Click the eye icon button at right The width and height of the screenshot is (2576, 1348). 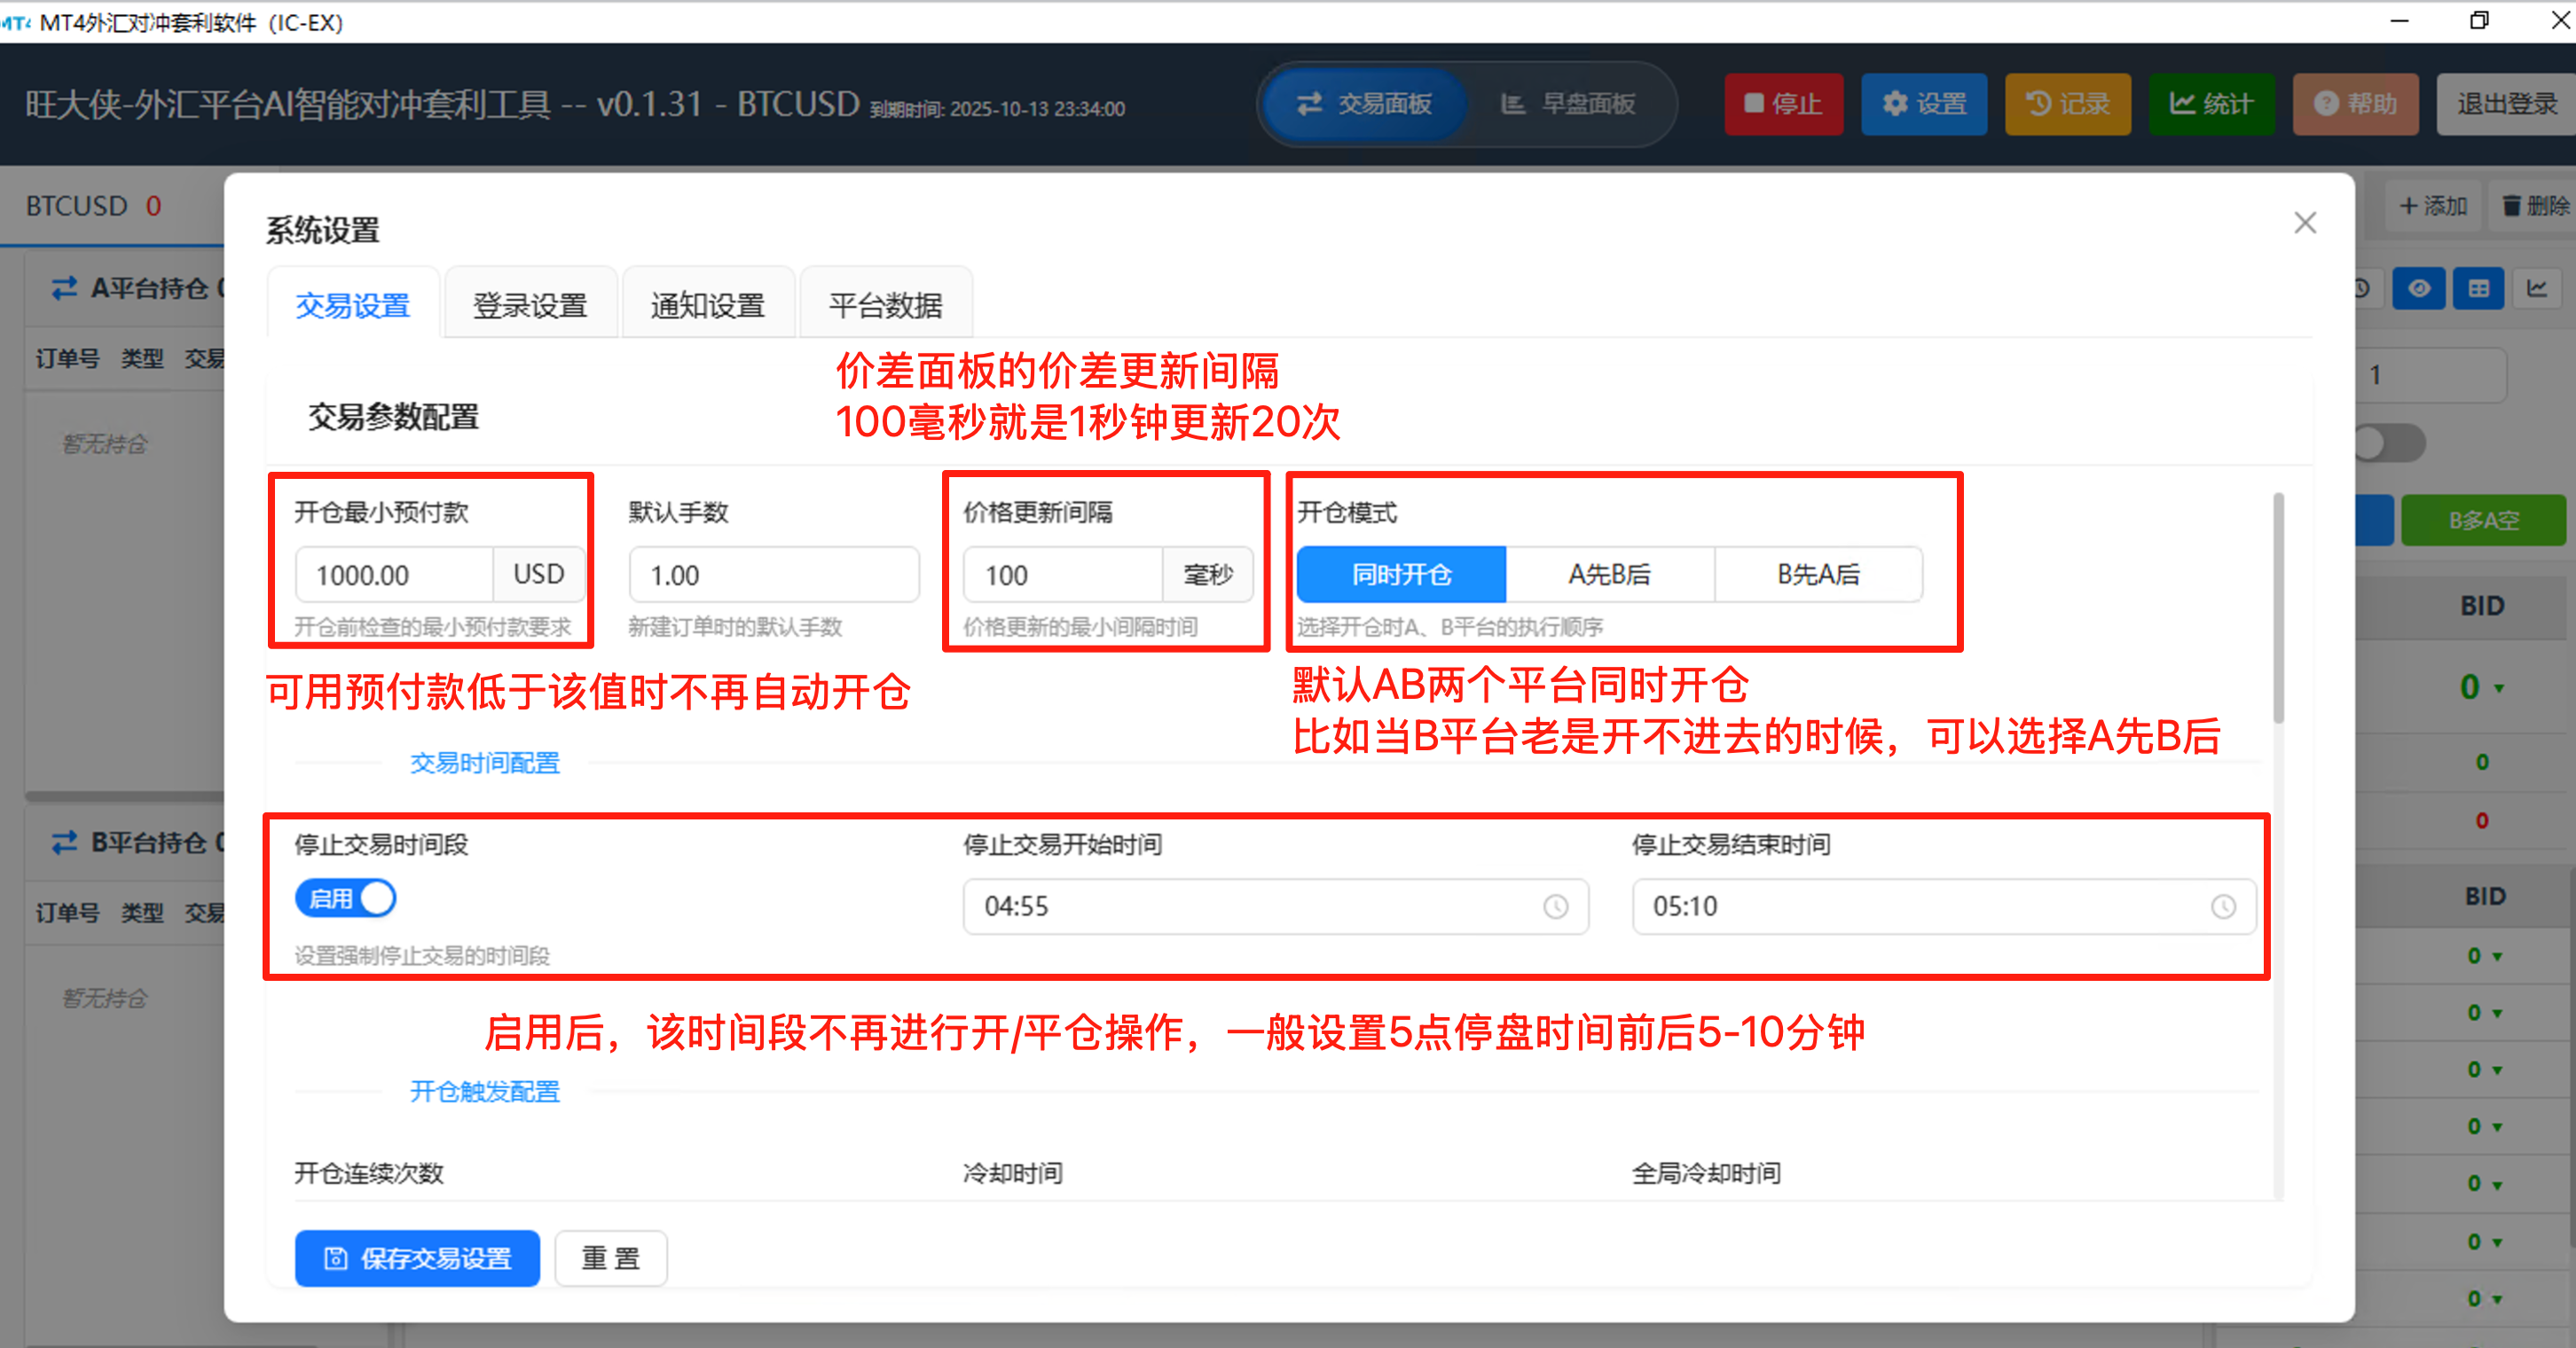2418,289
